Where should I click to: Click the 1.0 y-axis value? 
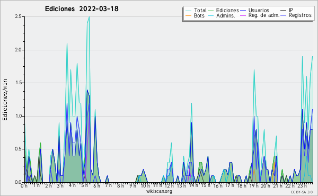(x=18, y=116)
